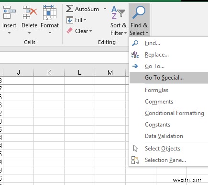
Task: Click the Delete label
Action: click(30, 25)
